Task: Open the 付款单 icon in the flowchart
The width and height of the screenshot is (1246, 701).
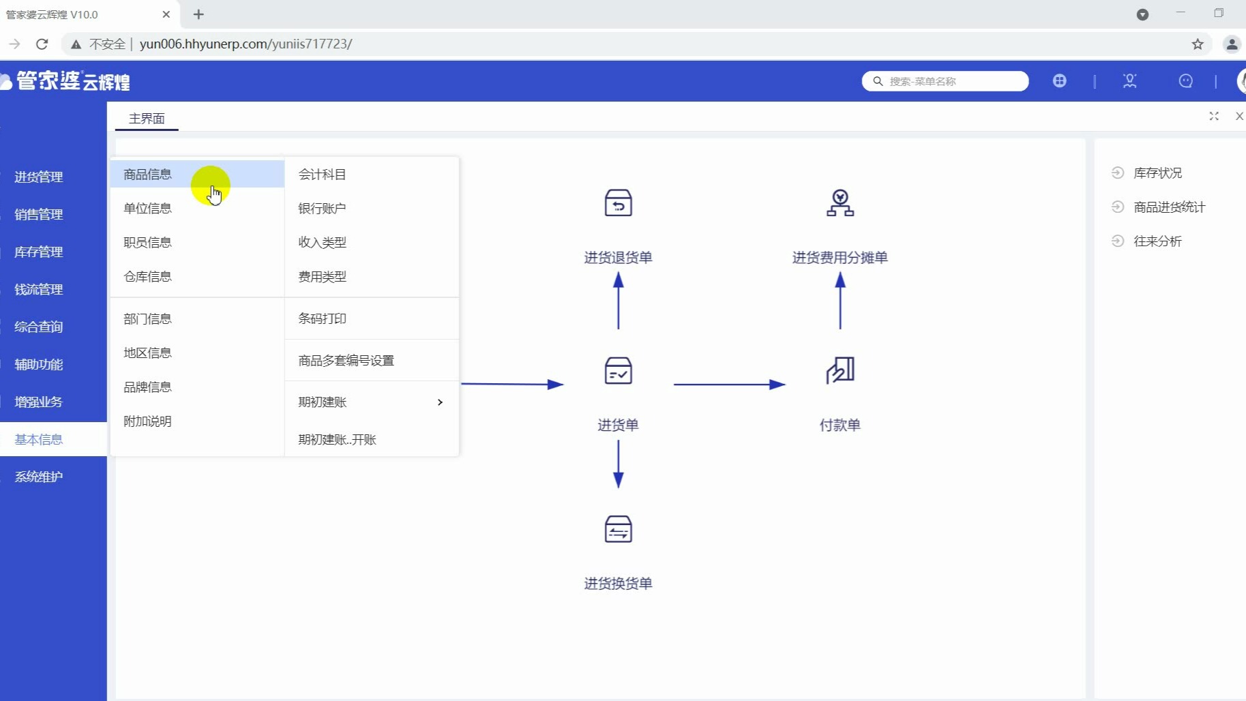Action: (839, 372)
